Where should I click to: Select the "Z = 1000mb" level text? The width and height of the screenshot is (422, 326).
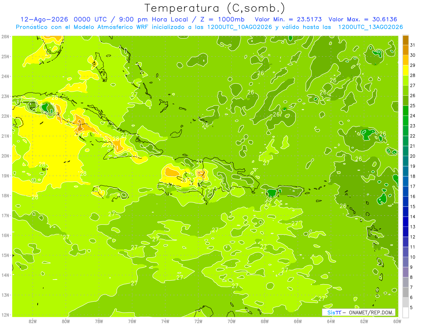pos(222,19)
